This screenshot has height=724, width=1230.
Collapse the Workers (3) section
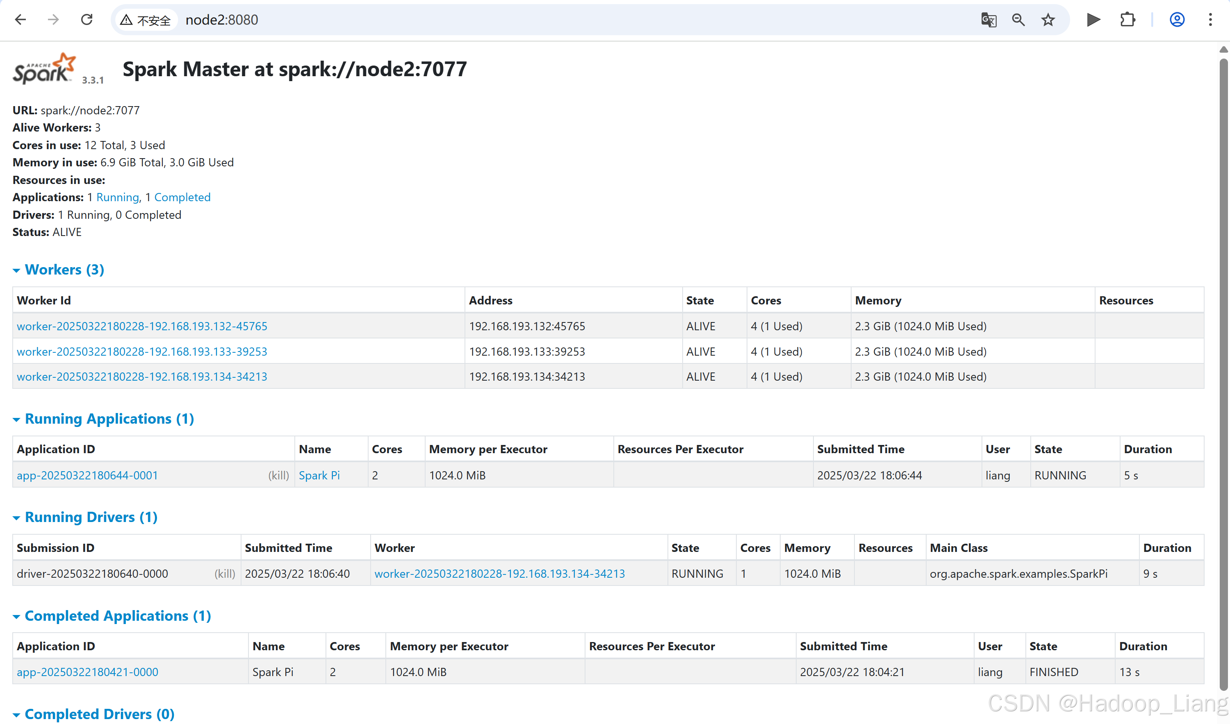pos(64,270)
